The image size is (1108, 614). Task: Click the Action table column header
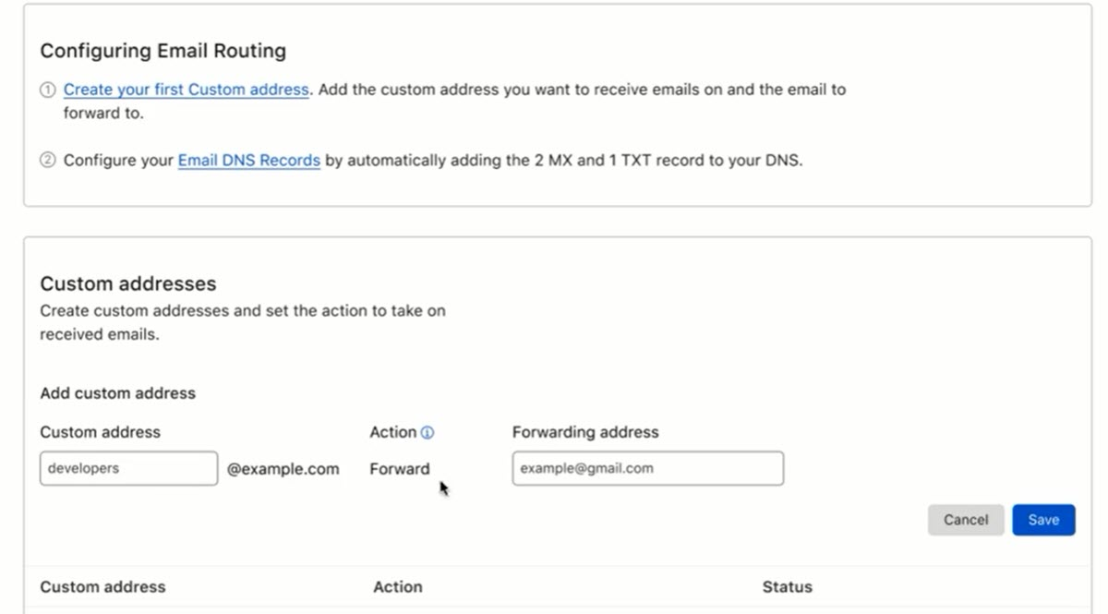(397, 587)
